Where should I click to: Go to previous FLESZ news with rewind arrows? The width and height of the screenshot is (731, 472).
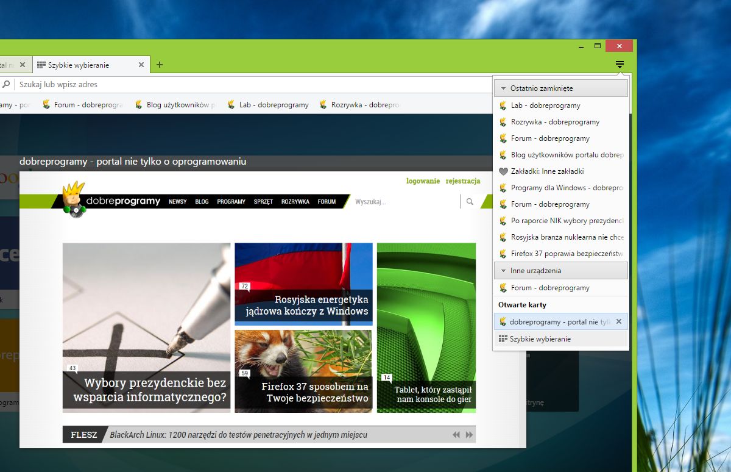pos(456,435)
